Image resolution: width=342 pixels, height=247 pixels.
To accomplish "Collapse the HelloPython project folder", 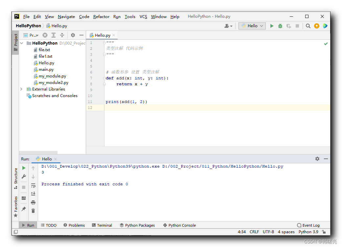I will [x=22, y=43].
